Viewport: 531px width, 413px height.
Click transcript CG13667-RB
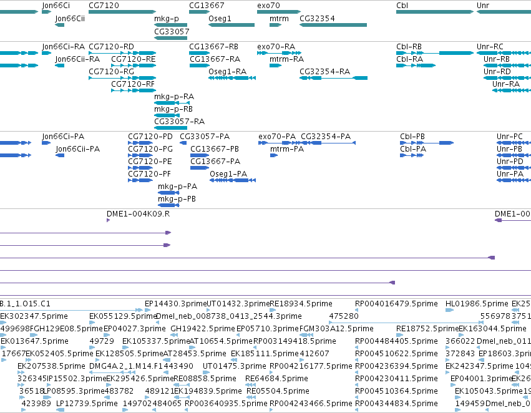pyautogui.click(x=200, y=53)
